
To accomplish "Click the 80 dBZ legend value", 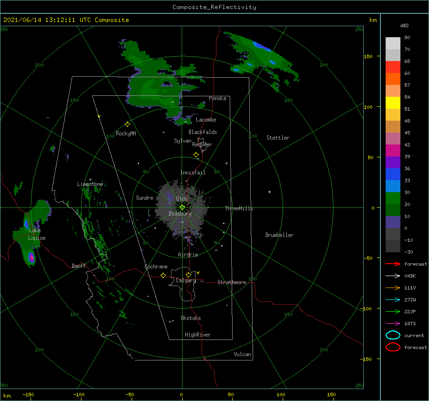I will (407, 38).
